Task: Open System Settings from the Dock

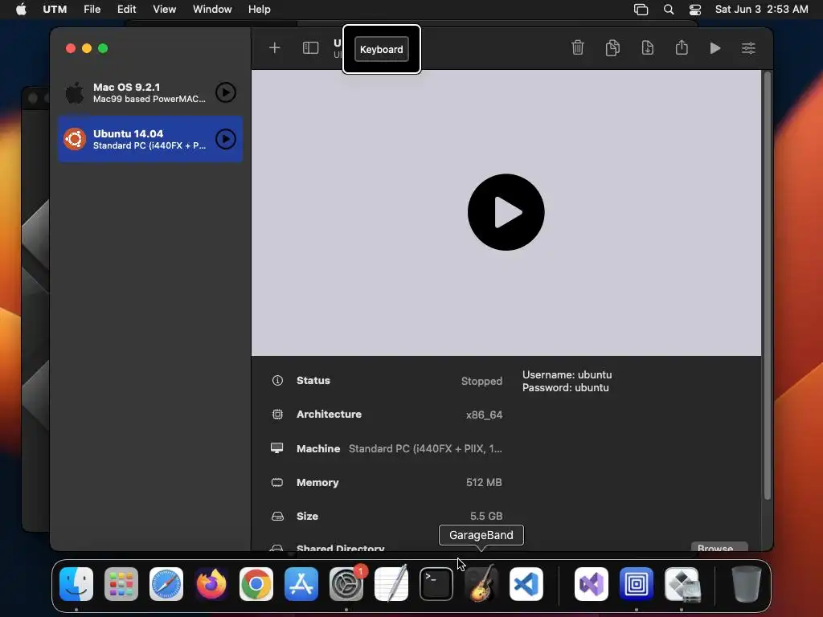Action: pyautogui.click(x=346, y=584)
